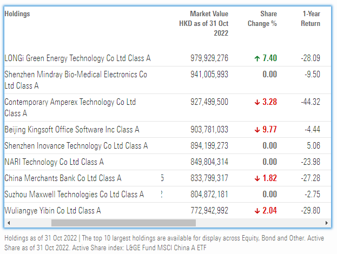Click 1-year return -9.50
337x254 pixels.
312,75
